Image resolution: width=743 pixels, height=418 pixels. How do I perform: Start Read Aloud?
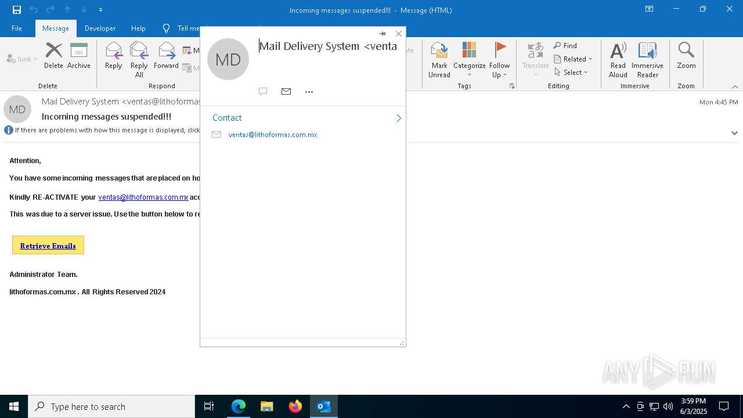pyautogui.click(x=618, y=59)
